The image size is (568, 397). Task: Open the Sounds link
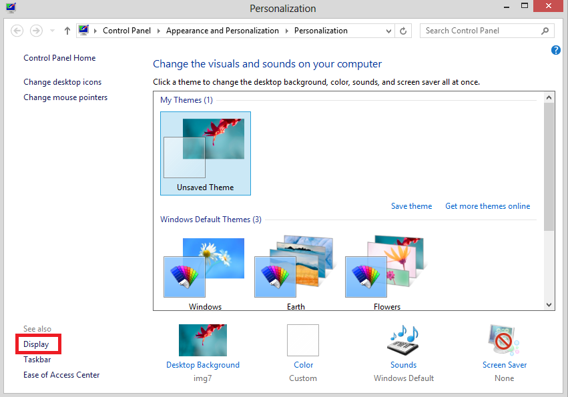pos(404,365)
